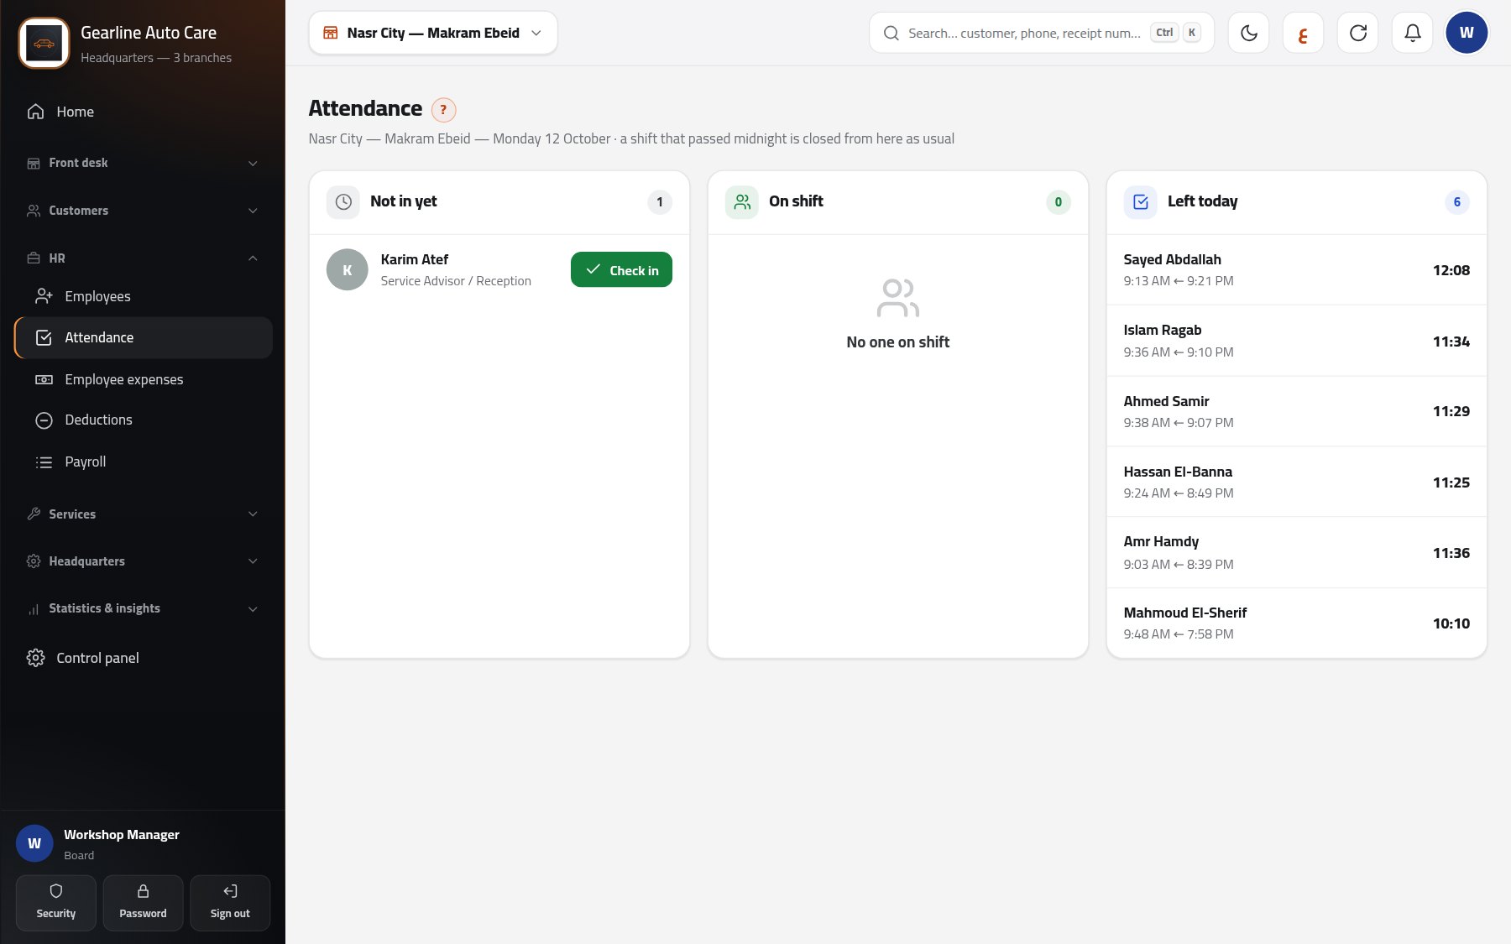The width and height of the screenshot is (1511, 944).
Task: Open notifications bell
Action: [x=1412, y=33]
